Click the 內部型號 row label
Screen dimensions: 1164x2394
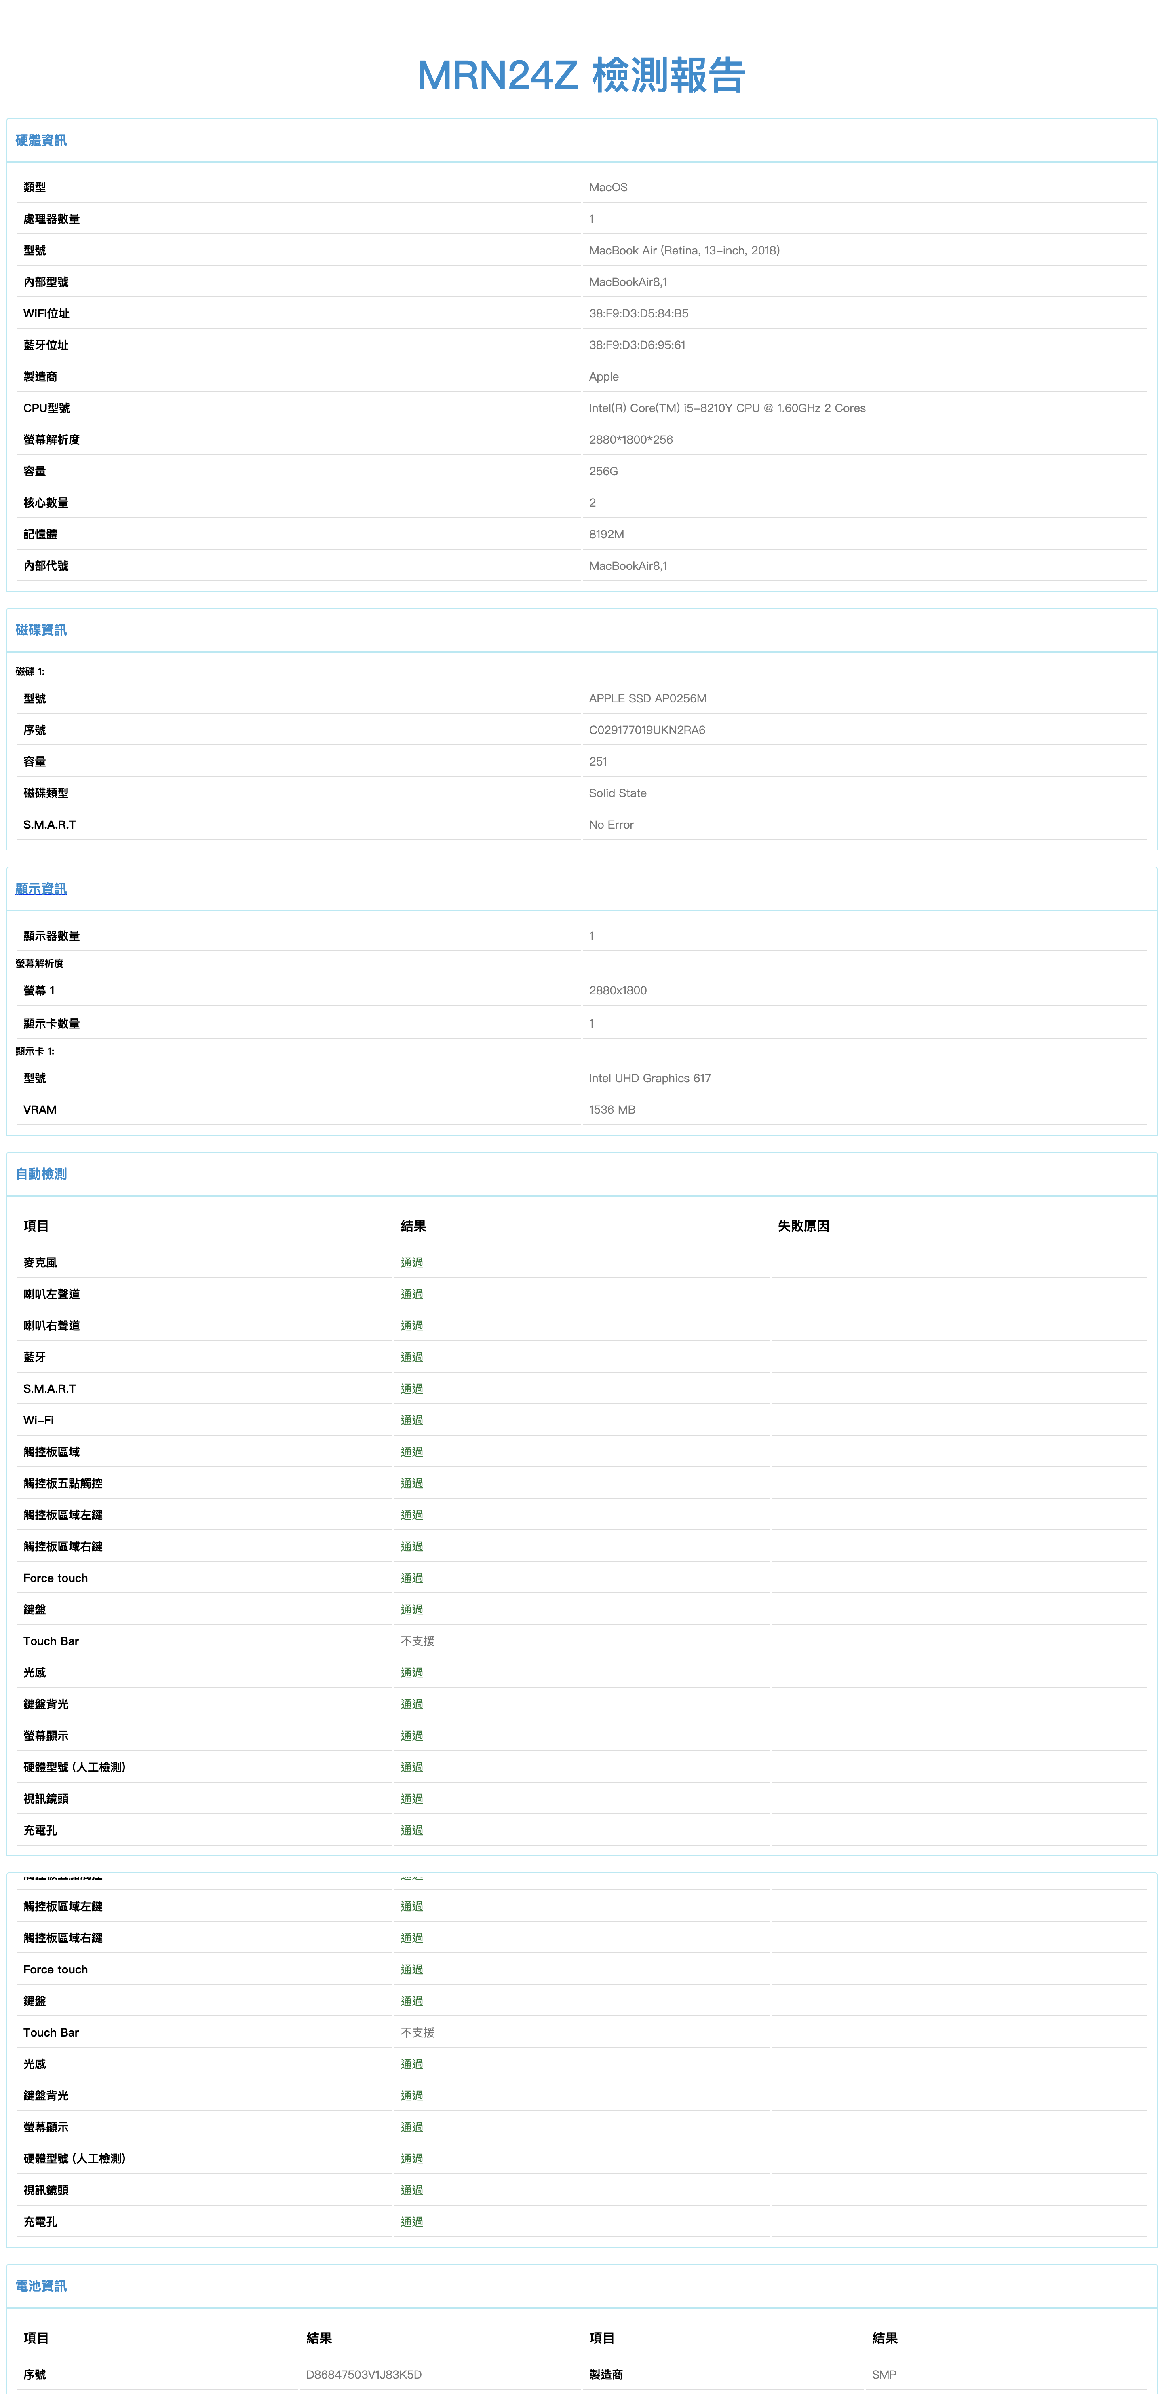(46, 283)
